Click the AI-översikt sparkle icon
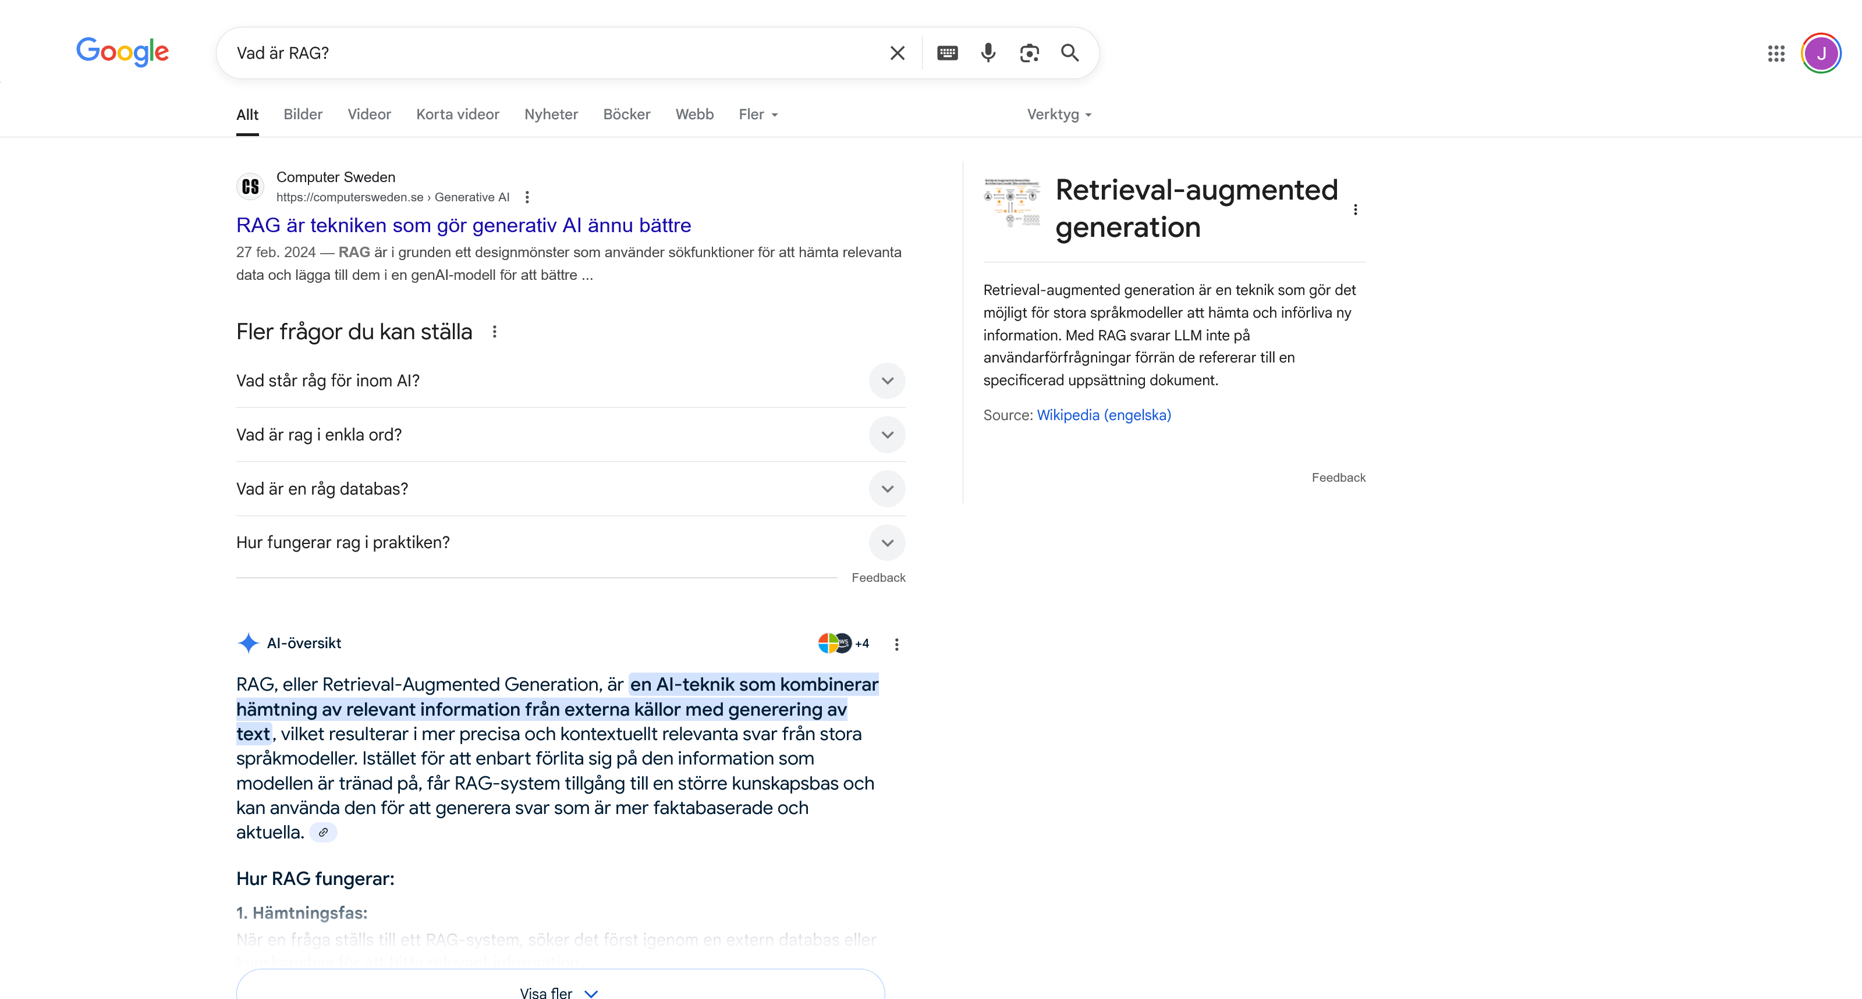 (248, 643)
